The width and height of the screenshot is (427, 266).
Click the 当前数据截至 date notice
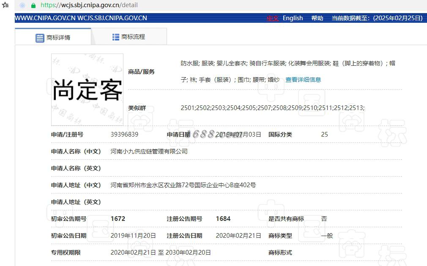377,18
